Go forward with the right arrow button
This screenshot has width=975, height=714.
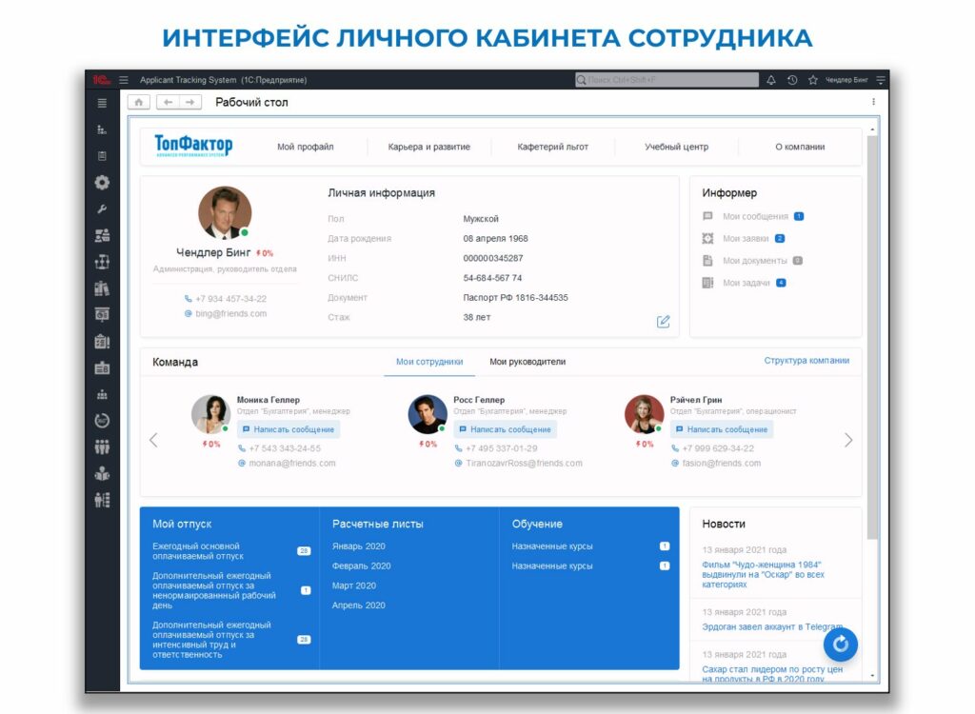pos(190,102)
